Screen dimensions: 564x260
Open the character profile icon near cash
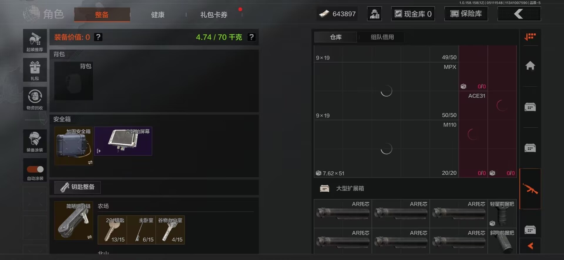[x=375, y=14]
